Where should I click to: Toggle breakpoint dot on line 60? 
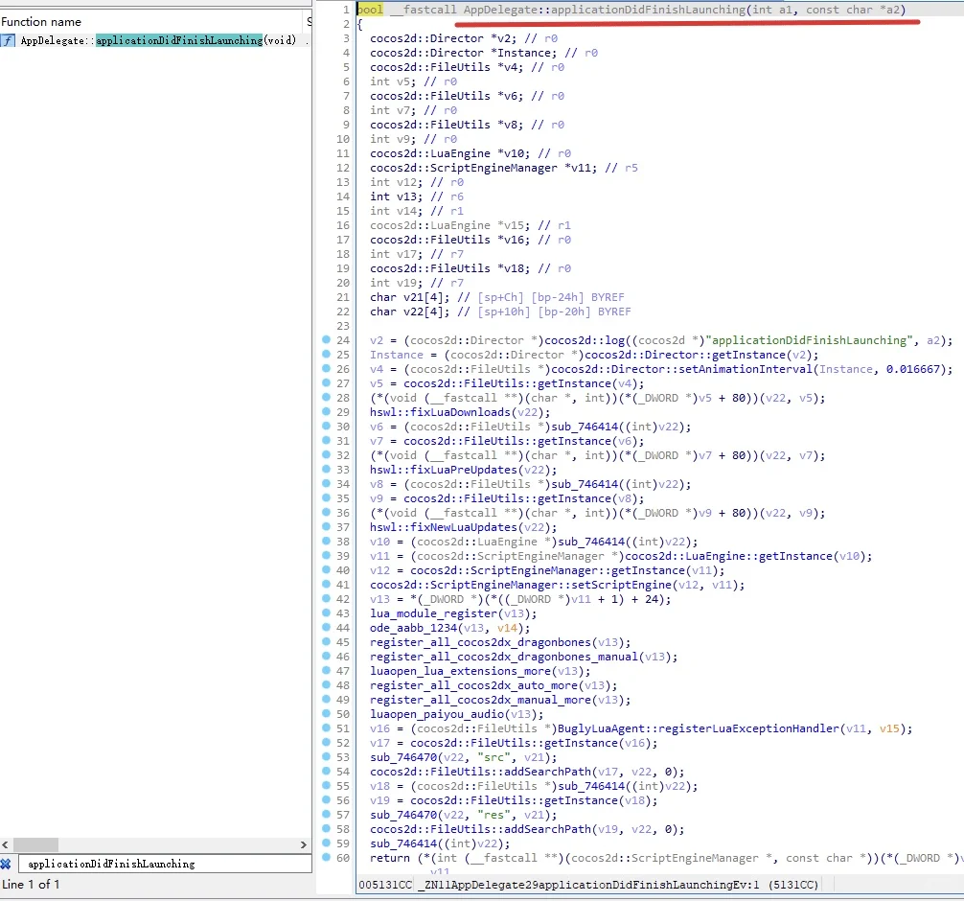[x=326, y=858]
